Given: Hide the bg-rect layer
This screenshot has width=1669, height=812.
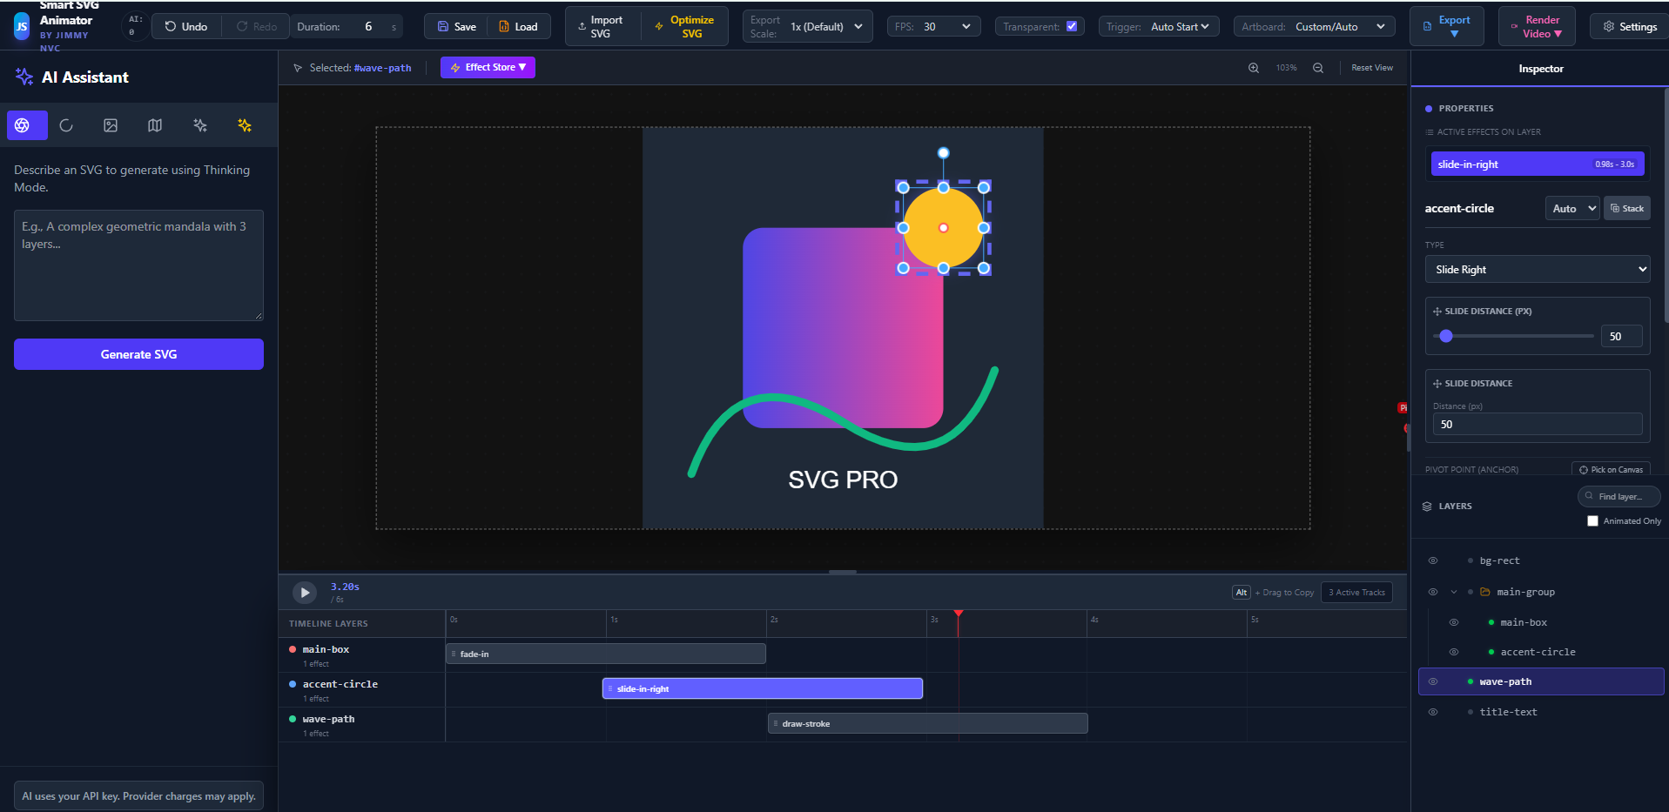Looking at the screenshot, I should coord(1433,561).
